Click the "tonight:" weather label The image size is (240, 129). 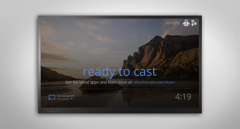click(173, 23)
